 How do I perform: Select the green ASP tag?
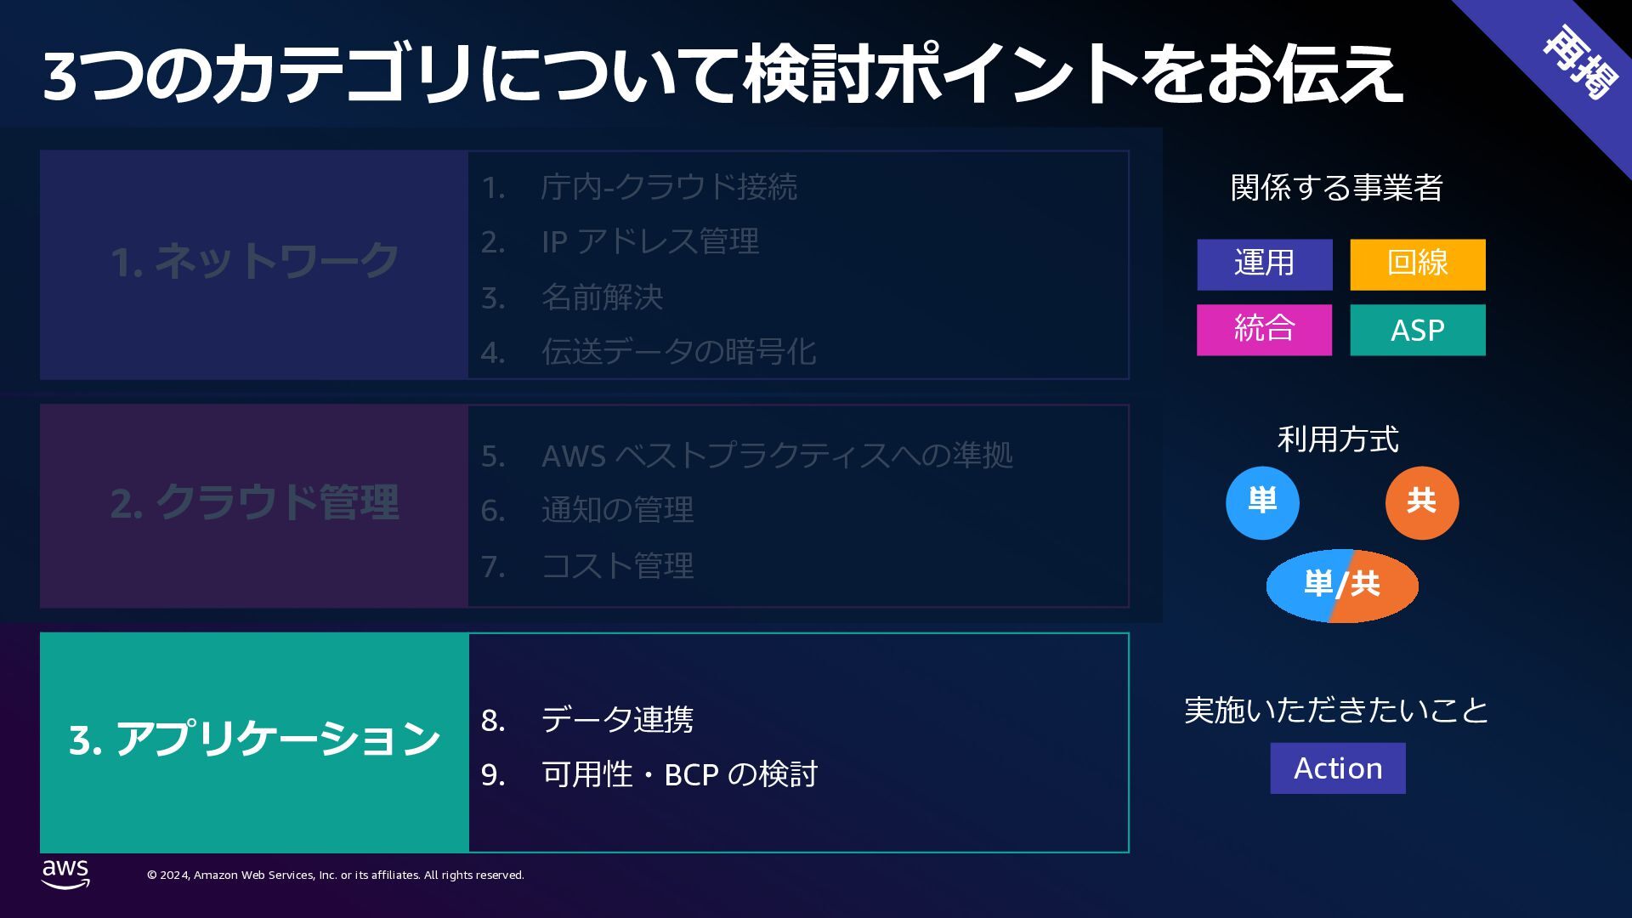point(1418,330)
